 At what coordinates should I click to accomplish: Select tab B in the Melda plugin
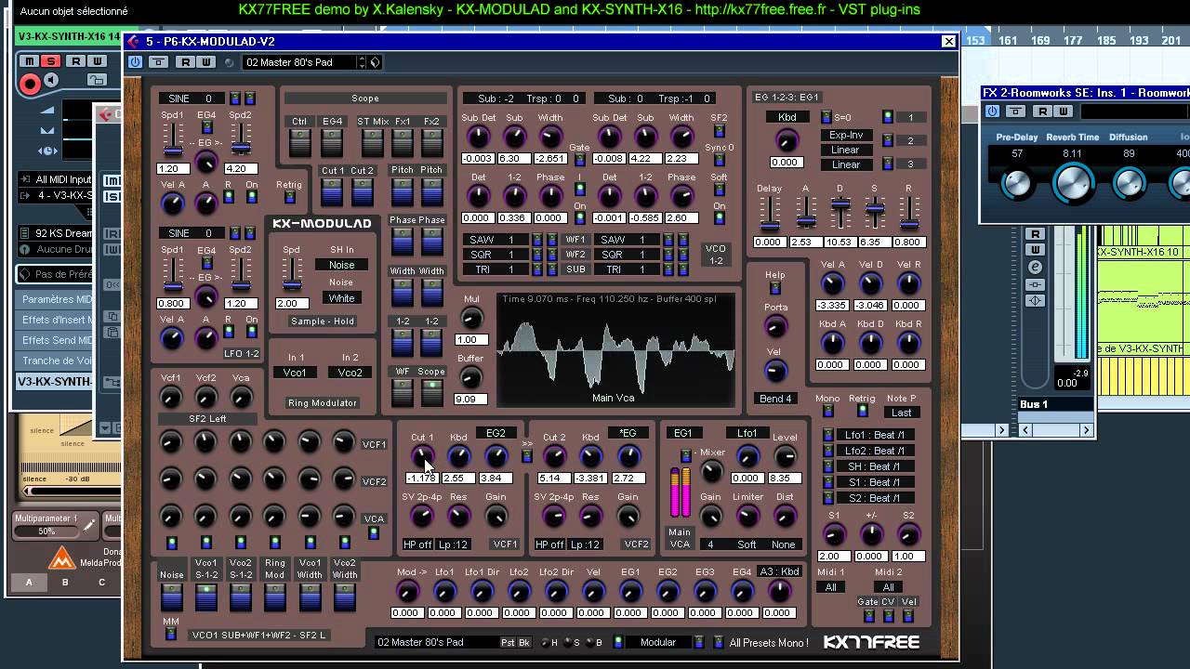pos(65,583)
